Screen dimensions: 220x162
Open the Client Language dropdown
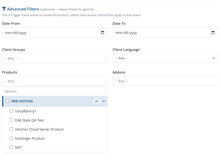click(x=165, y=58)
